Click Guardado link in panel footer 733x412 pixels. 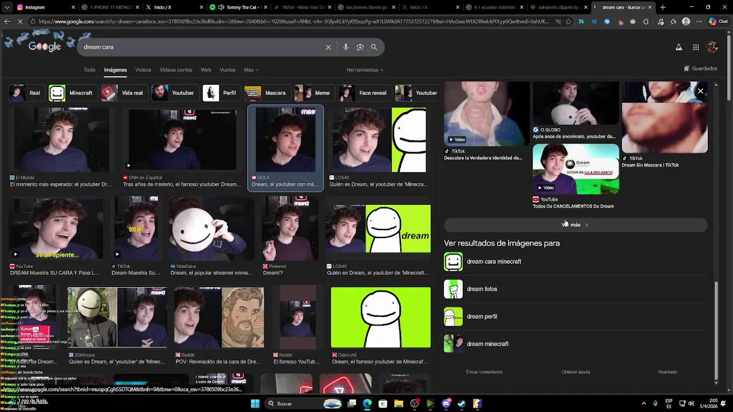tap(667, 372)
